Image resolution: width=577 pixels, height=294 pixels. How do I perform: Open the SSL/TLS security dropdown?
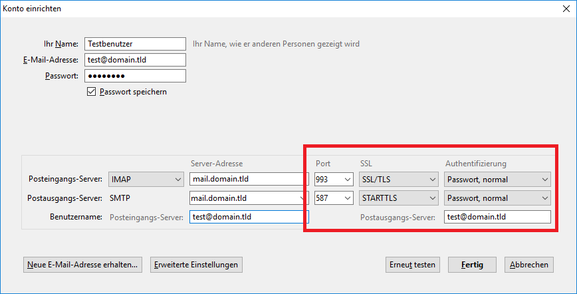398,179
